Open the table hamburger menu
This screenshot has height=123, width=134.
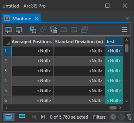125,30
